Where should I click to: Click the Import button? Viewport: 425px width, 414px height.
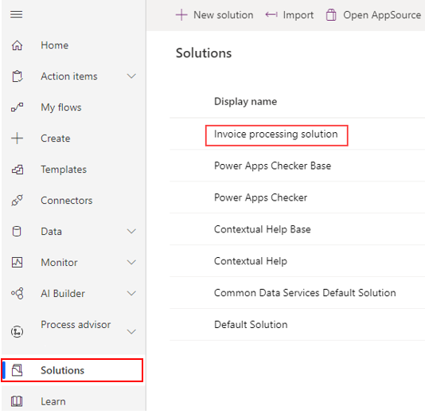[x=290, y=15]
